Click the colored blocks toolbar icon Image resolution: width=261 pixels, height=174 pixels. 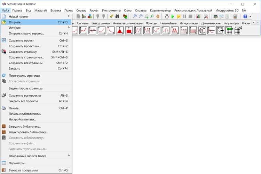click(90, 16)
